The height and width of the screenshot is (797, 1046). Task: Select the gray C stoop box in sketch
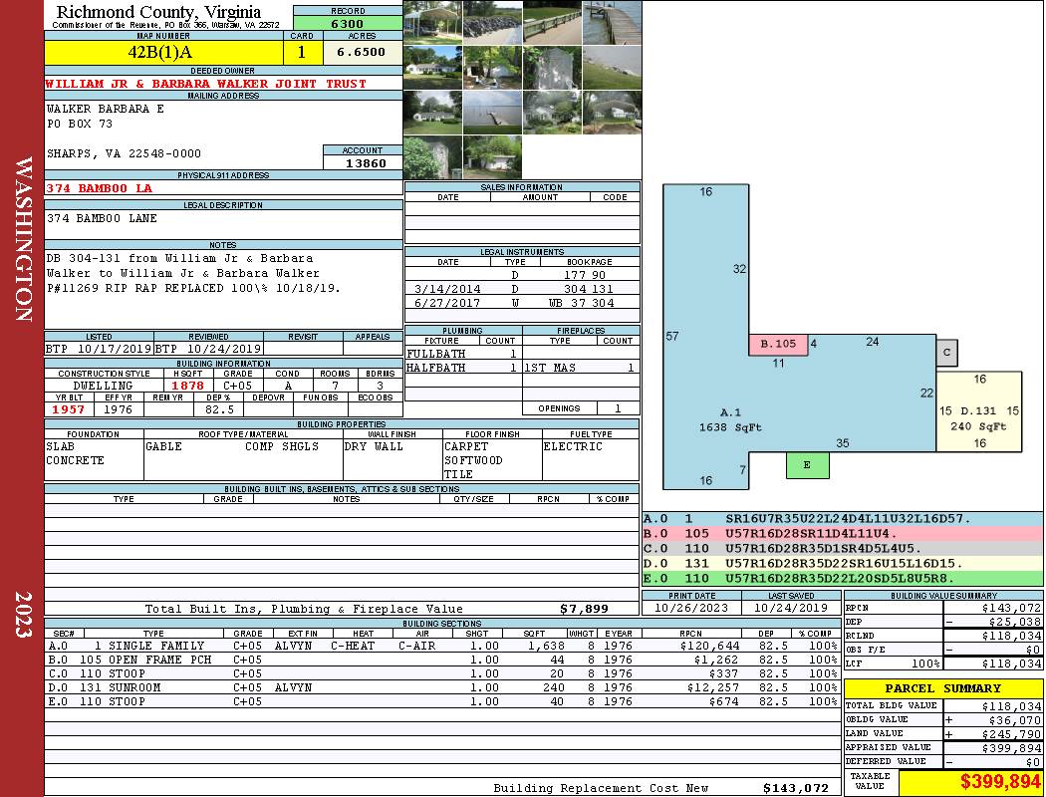click(x=946, y=353)
